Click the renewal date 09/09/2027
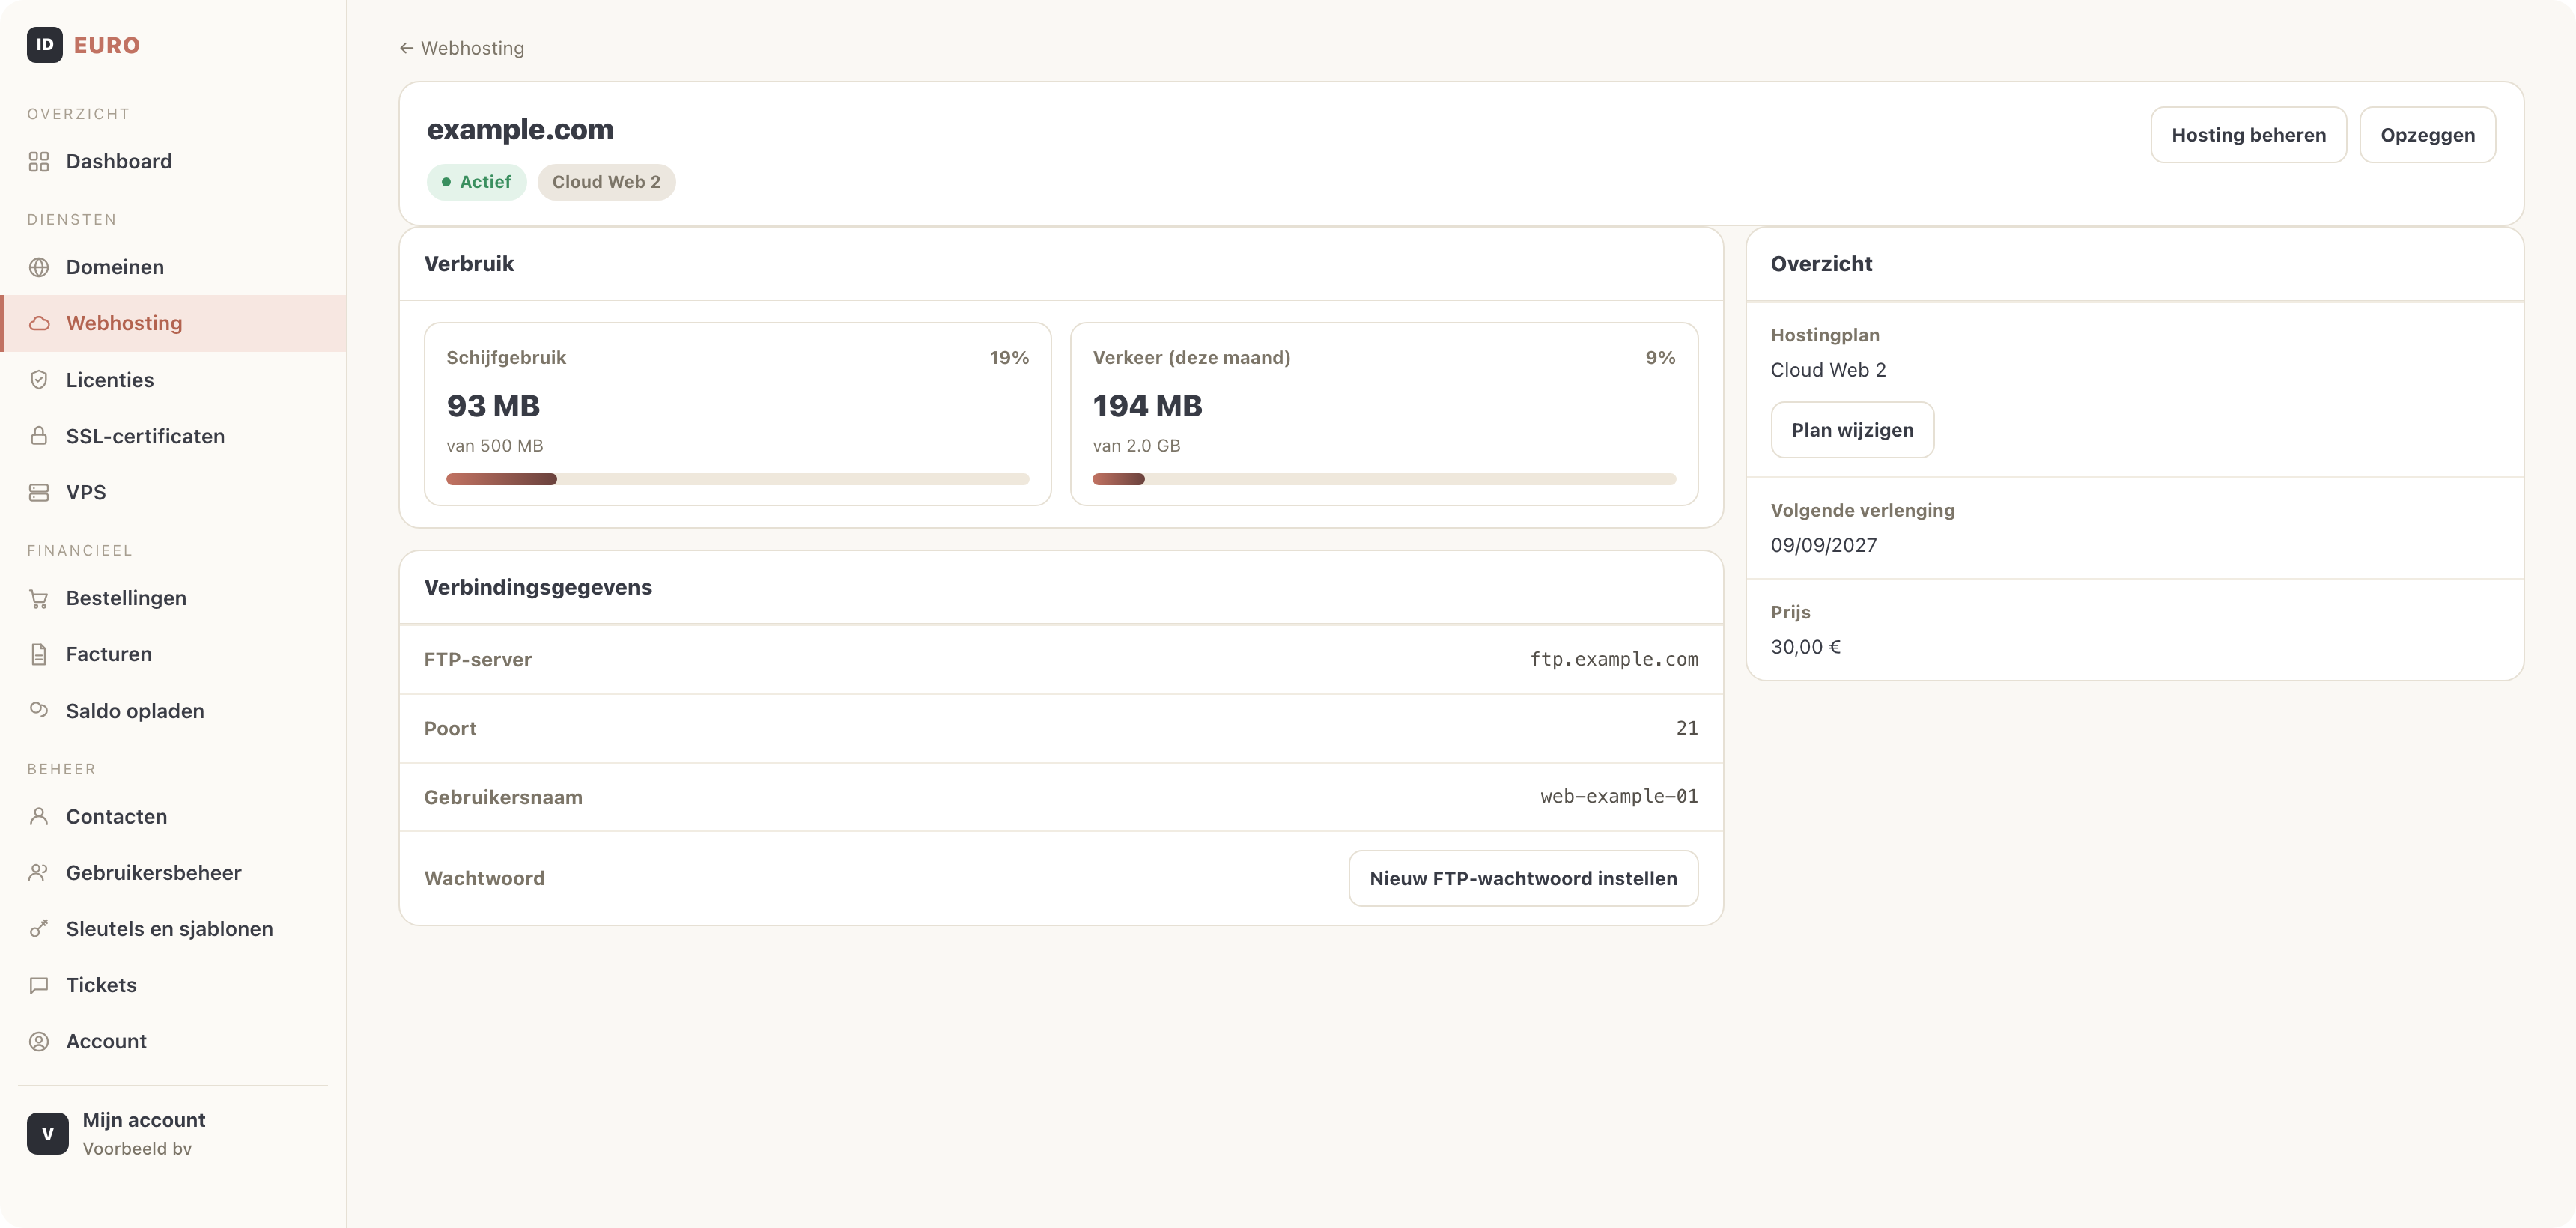 pyautogui.click(x=1823, y=545)
